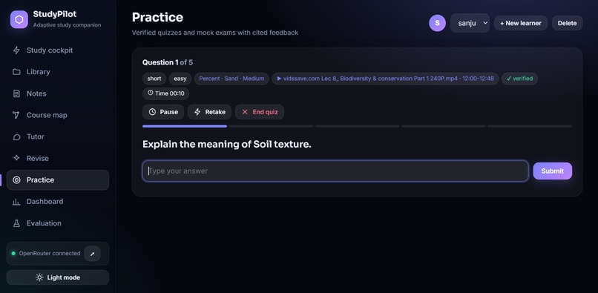This screenshot has height=293, width=598.
Task: Click the Submit answer button
Action: (552, 171)
